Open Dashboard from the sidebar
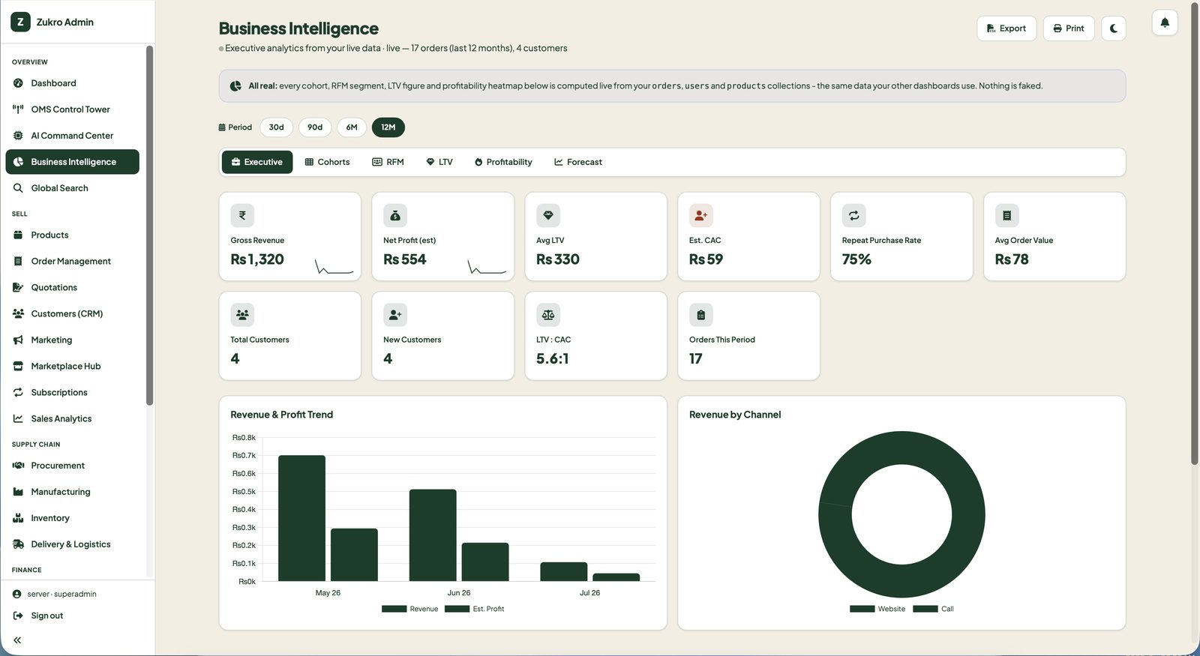This screenshot has width=1200, height=656. point(72,83)
